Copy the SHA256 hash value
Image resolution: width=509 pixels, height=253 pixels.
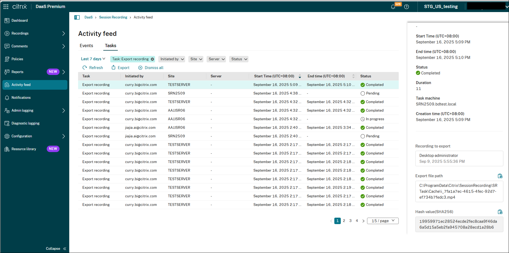tap(500, 212)
